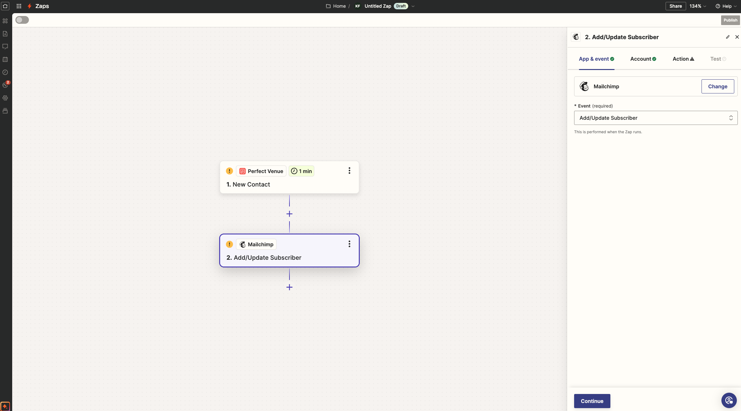Image resolution: width=741 pixels, height=411 pixels.
Task: Toggle the Zap on/off switch
Action: 22,20
